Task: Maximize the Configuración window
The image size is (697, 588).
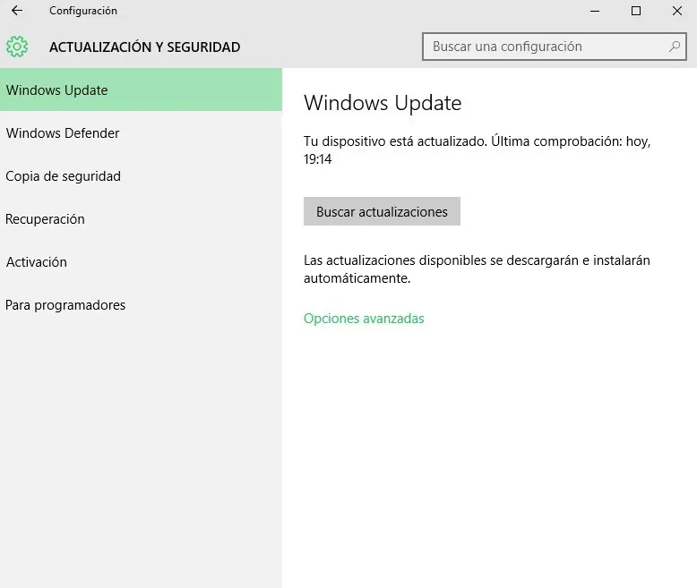Action: pyautogui.click(x=636, y=11)
